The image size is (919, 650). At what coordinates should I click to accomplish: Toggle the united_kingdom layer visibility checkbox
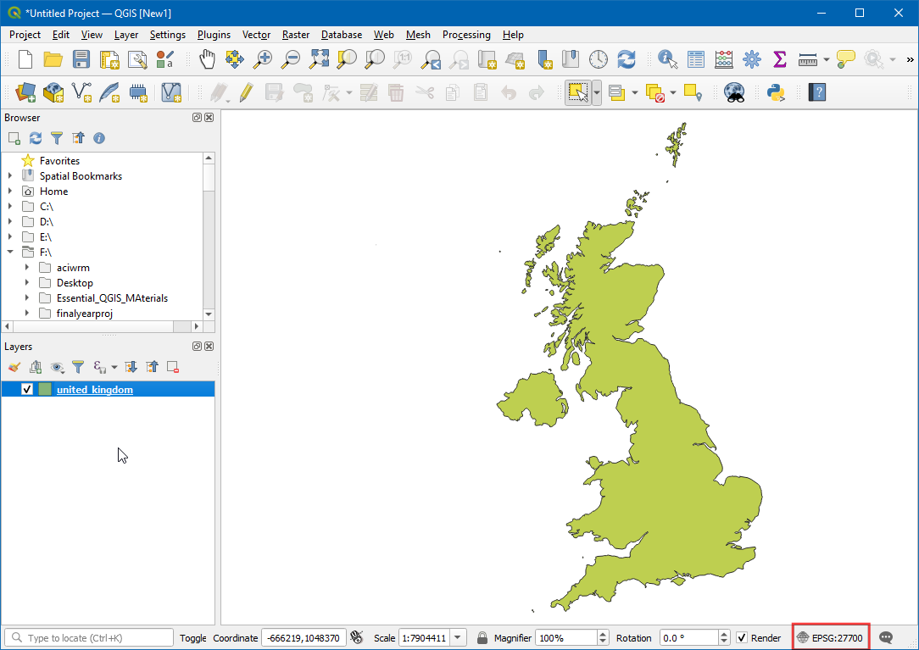[x=27, y=390]
